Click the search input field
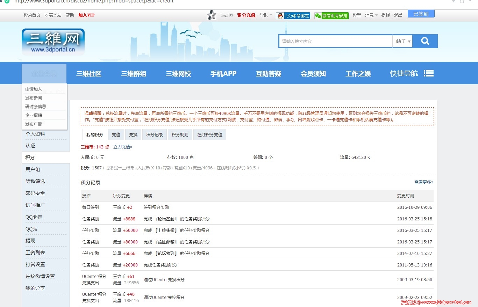This screenshot has width=478, height=307. coord(336,41)
